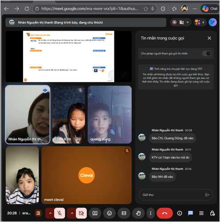220x222 pixels.
Task: Open the host company icon beside meeting code
Action: pos(38,213)
